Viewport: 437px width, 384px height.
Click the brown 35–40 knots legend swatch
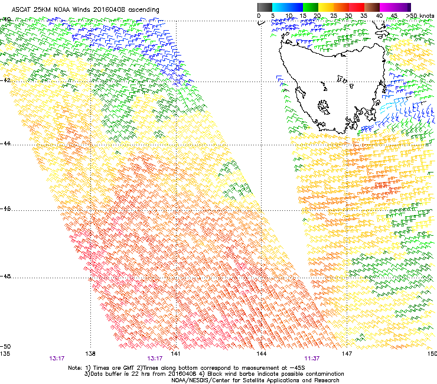372,7
